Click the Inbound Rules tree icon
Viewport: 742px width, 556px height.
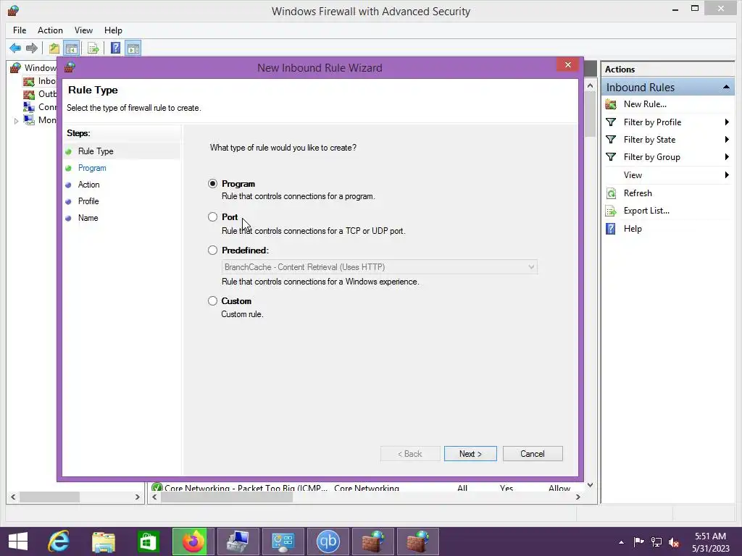tap(29, 81)
